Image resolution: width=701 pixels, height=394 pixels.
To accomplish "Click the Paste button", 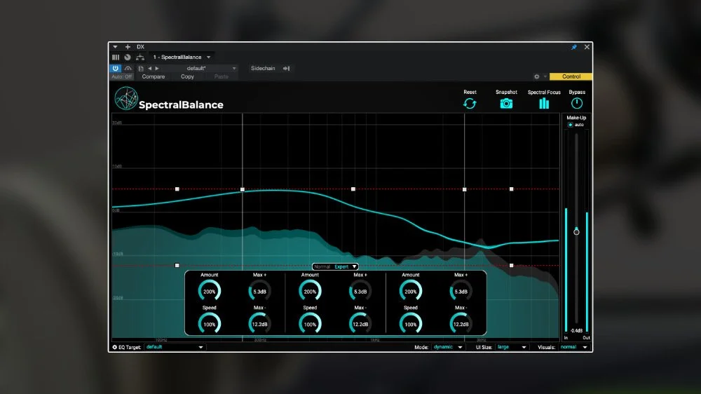I will (x=222, y=77).
